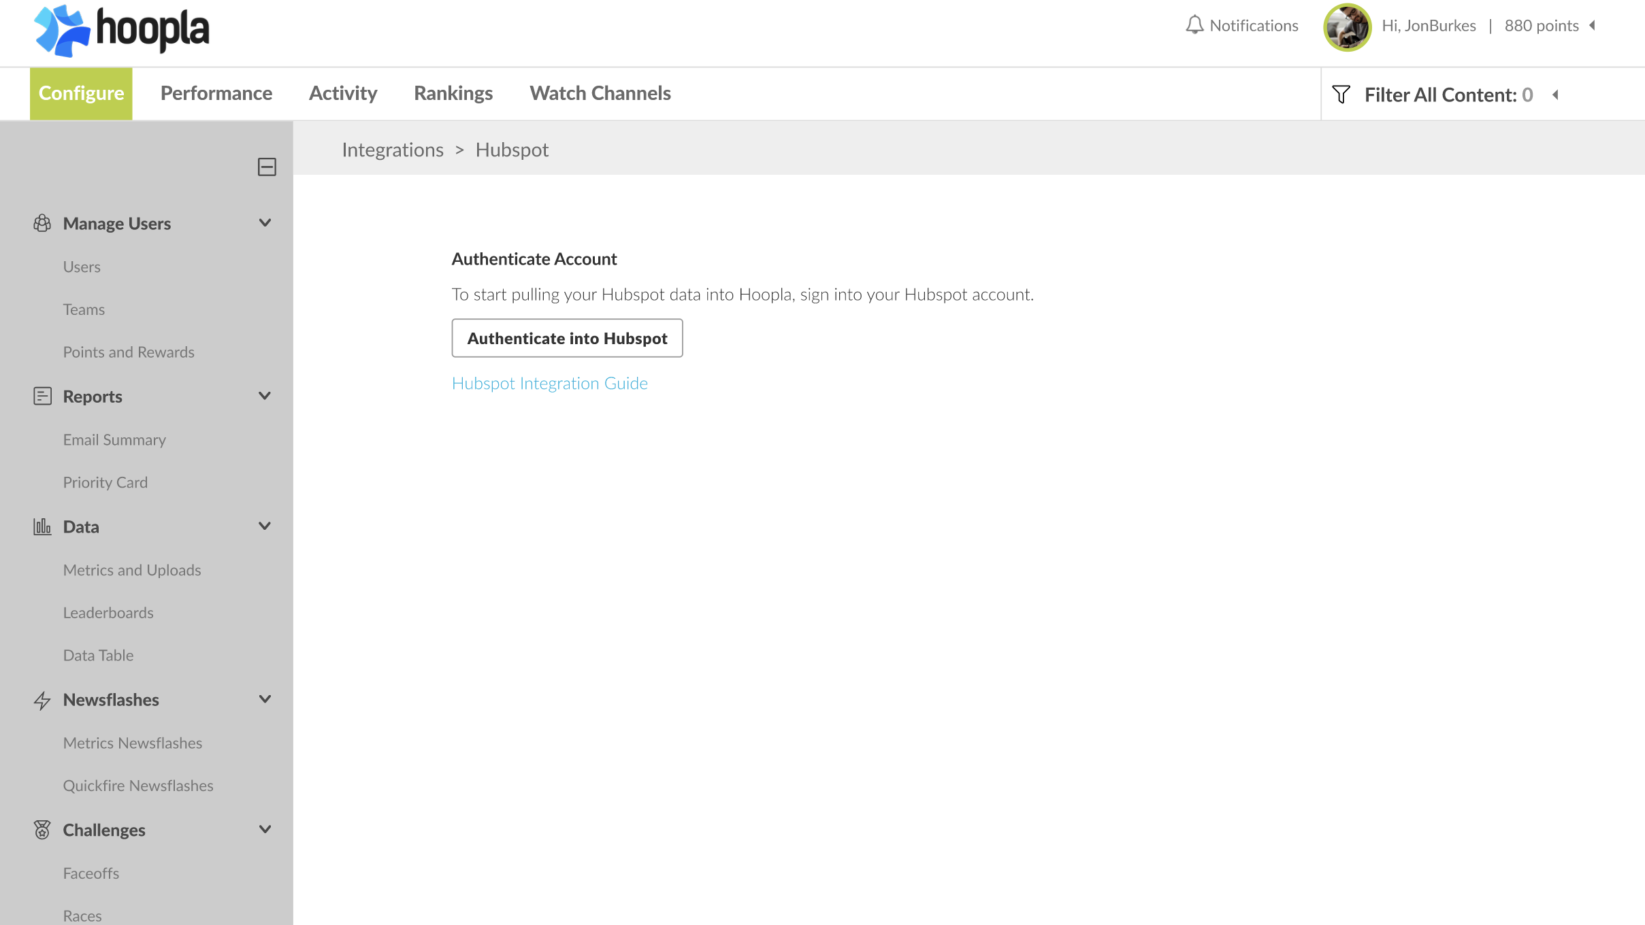Click the Manage Users icon
This screenshot has width=1645, height=925.
pyautogui.click(x=42, y=222)
